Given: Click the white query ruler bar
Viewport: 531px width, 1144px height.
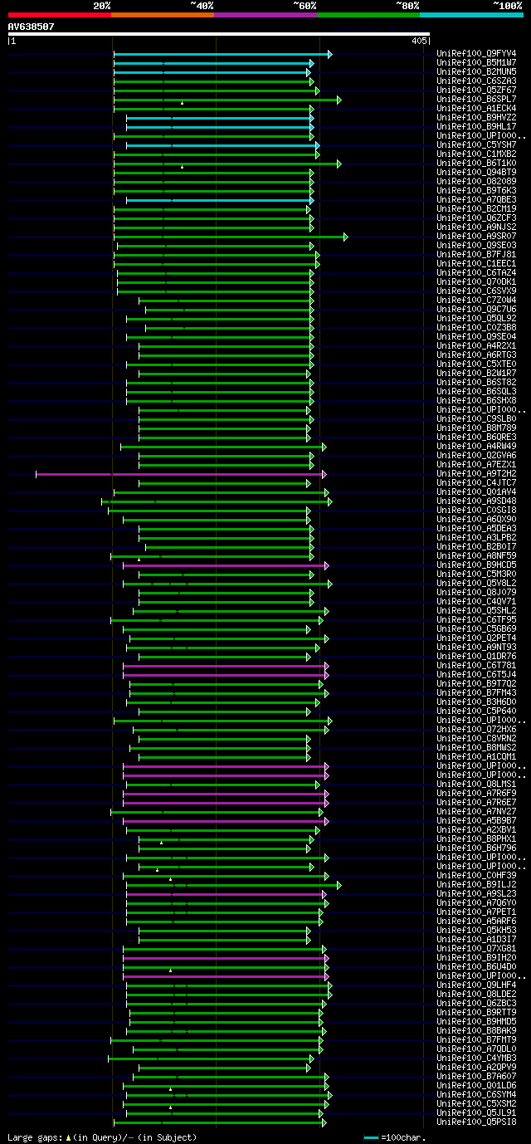Looking at the screenshot, I should 219,34.
